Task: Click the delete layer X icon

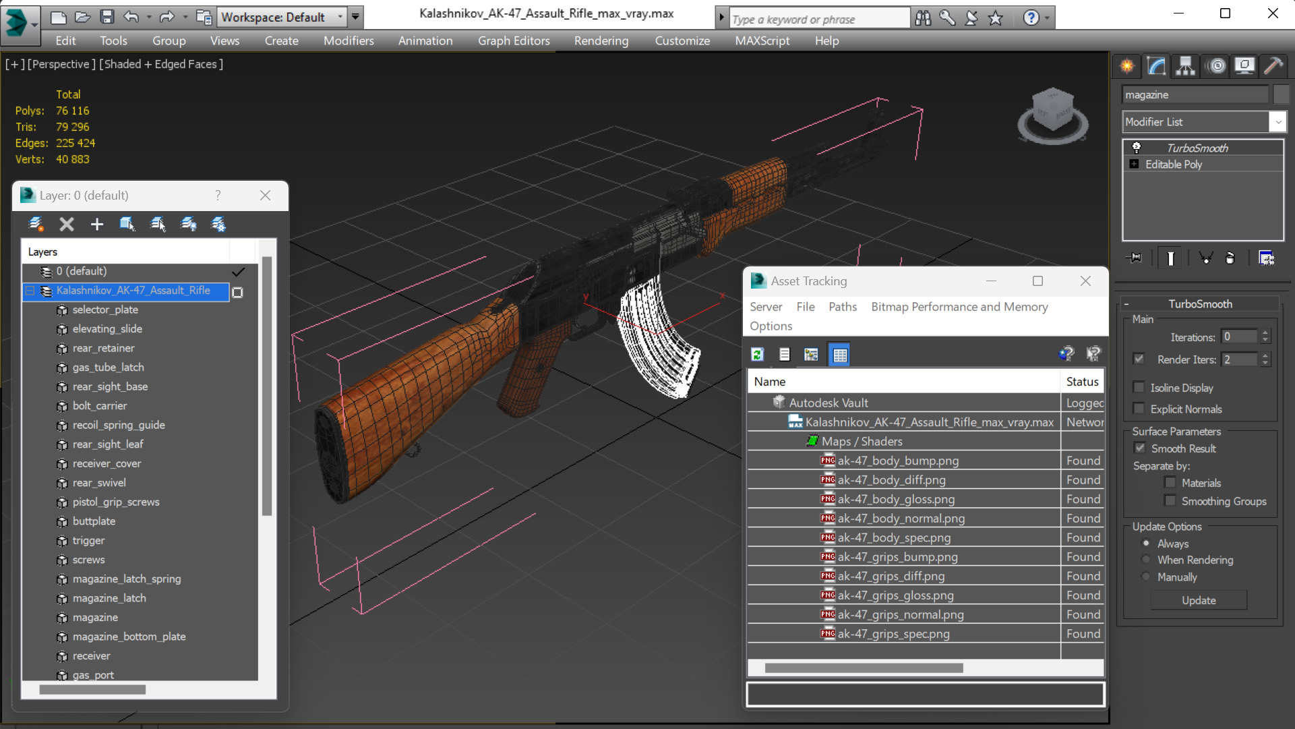Action: coord(66,225)
